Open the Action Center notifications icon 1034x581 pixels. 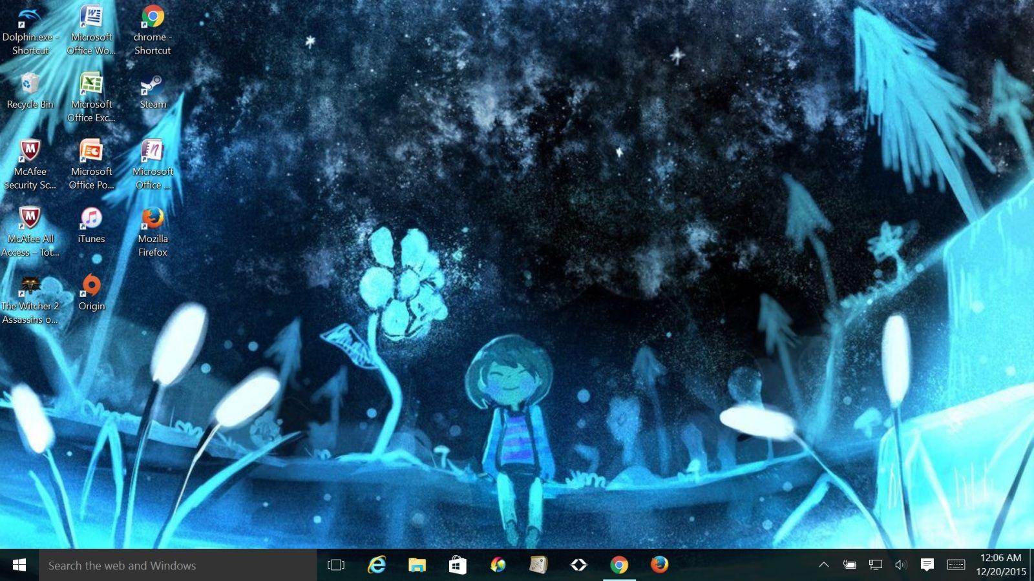(927, 565)
